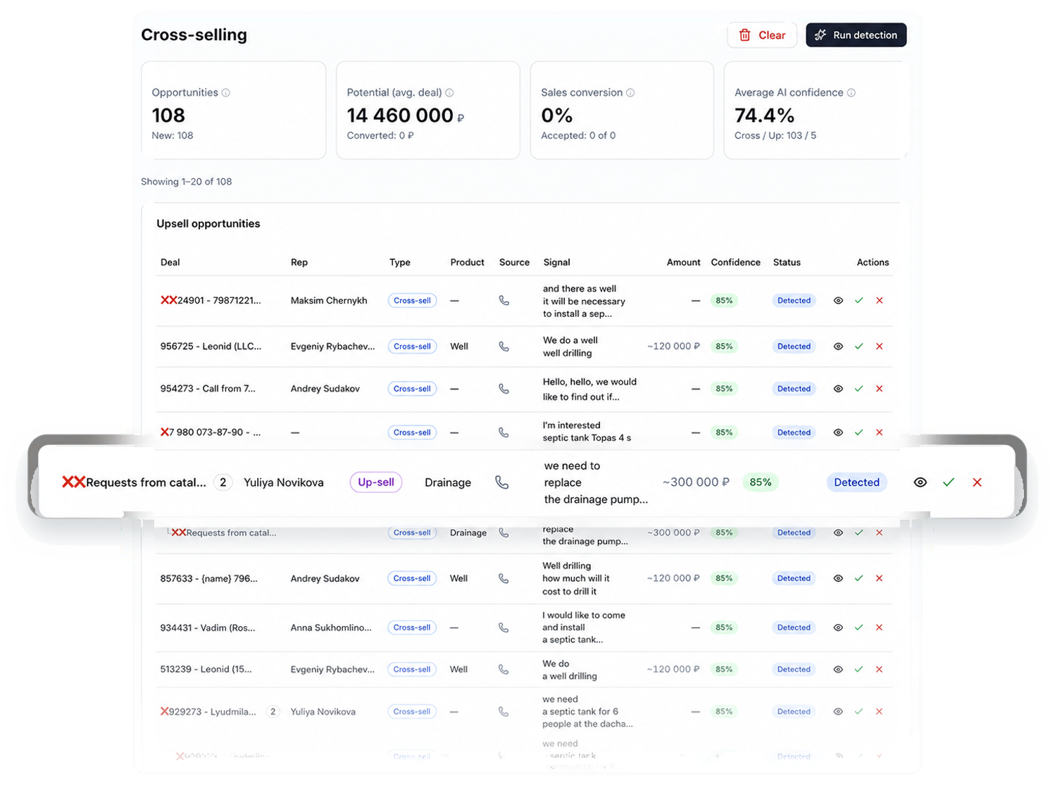Accept the highlighted Drainage Up-sell opportunity
Viewport: 1055px width, 786px height.
pos(949,482)
